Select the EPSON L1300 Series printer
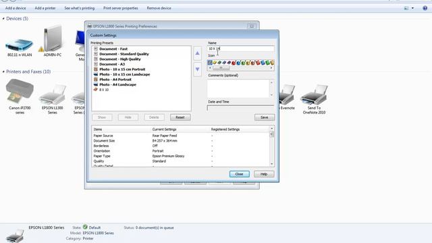The image size is (432, 243). pos(53,99)
